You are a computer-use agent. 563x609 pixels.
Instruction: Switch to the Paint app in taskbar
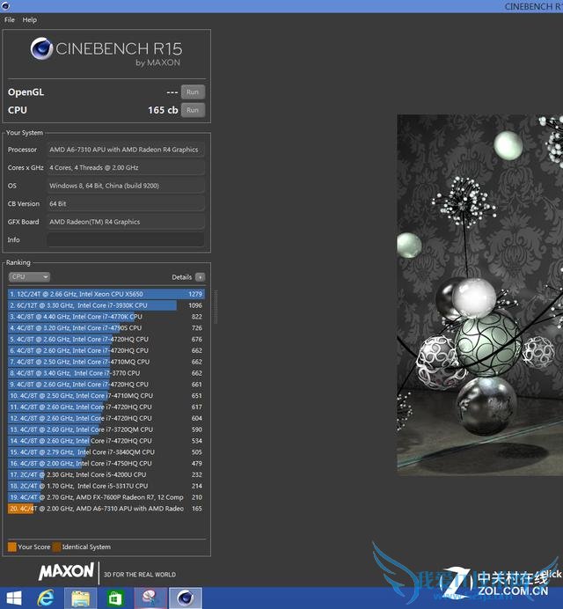point(150,598)
